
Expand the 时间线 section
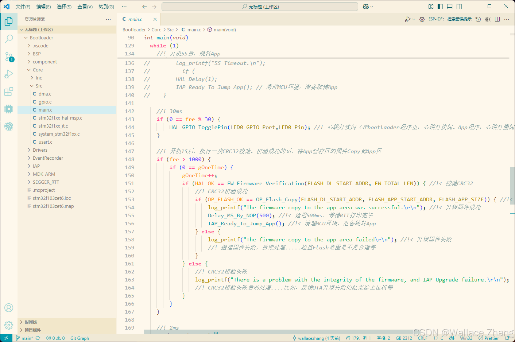(x=31, y=322)
